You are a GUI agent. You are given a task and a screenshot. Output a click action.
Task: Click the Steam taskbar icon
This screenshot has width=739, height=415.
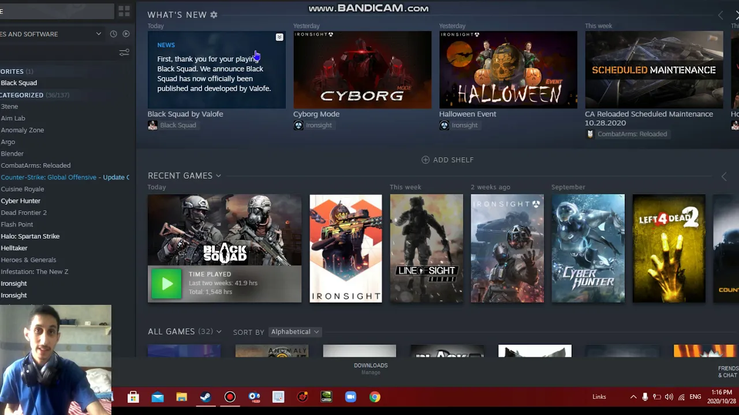tap(206, 397)
